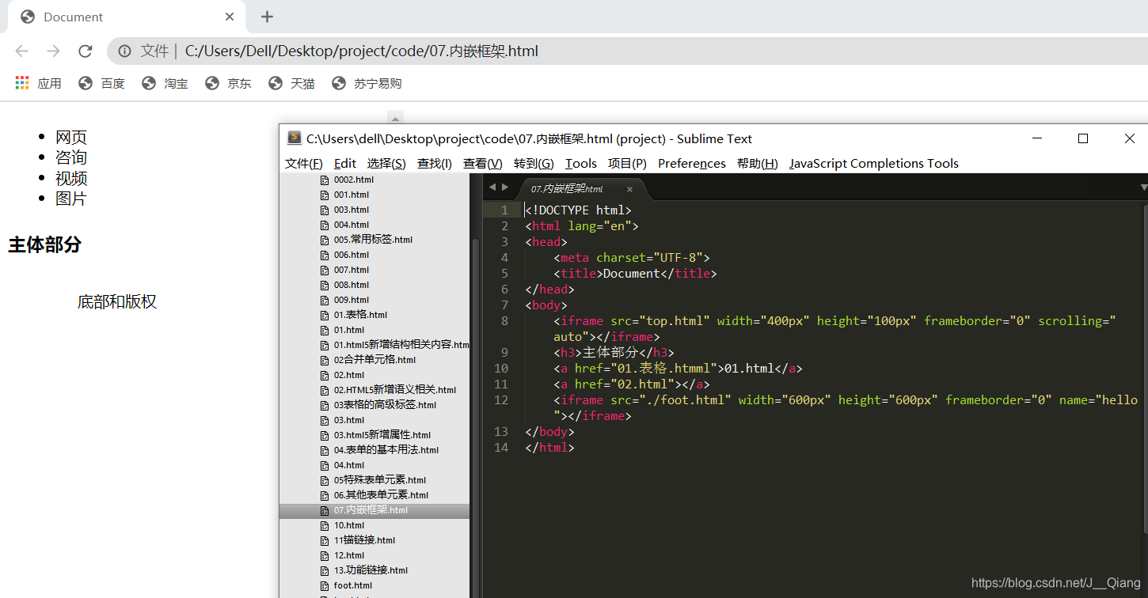Select 07.内嵌框架.html in the sidebar
Viewport: 1148px width, 598px height.
click(x=374, y=510)
